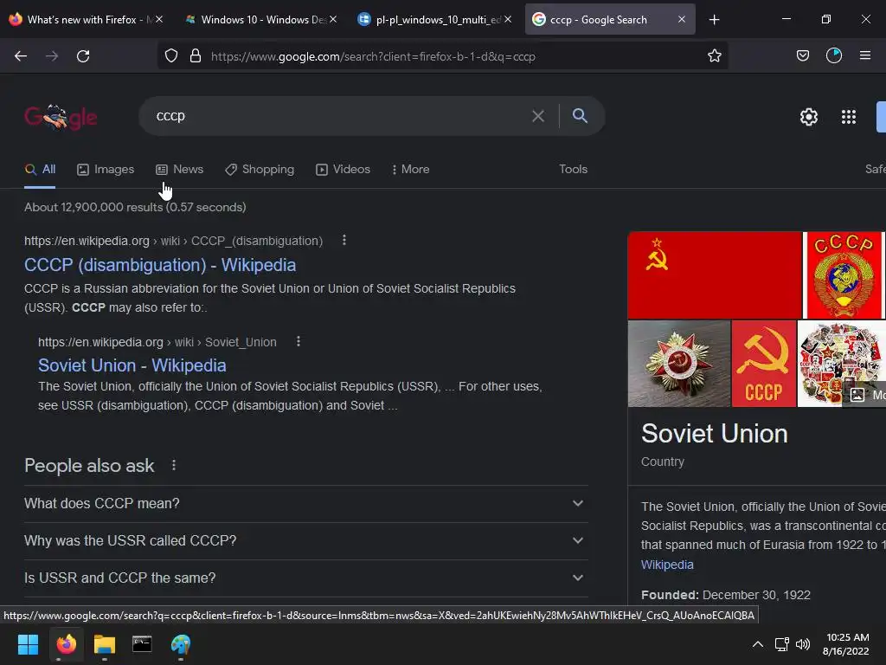Expand the 'What does CCCP mean?' question
This screenshot has width=886, height=665.
pyautogui.click(x=306, y=503)
